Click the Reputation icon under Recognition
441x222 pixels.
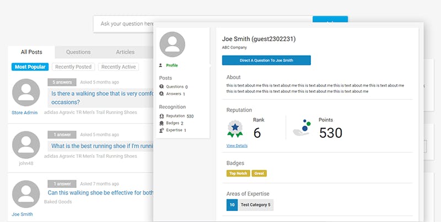tap(161, 116)
